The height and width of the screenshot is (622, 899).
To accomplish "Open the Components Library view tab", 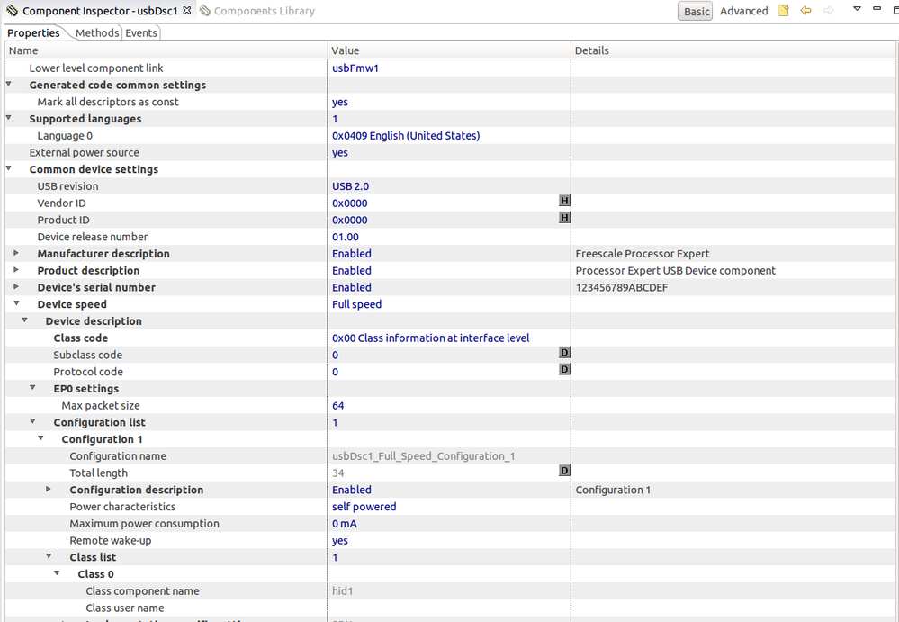I will [x=257, y=11].
